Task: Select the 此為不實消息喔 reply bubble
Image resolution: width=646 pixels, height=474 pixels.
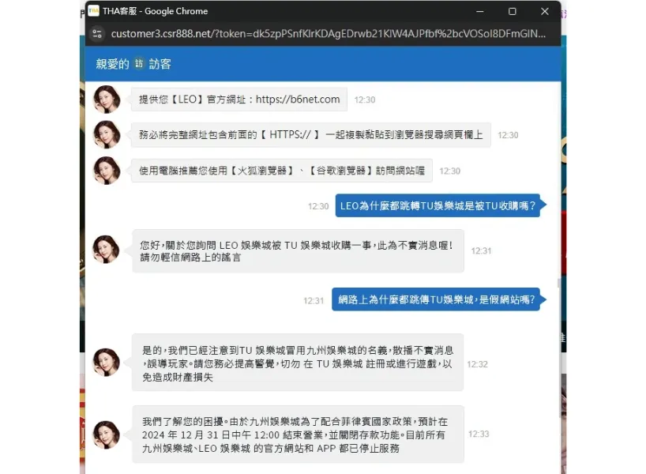Action: click(298, 251)
